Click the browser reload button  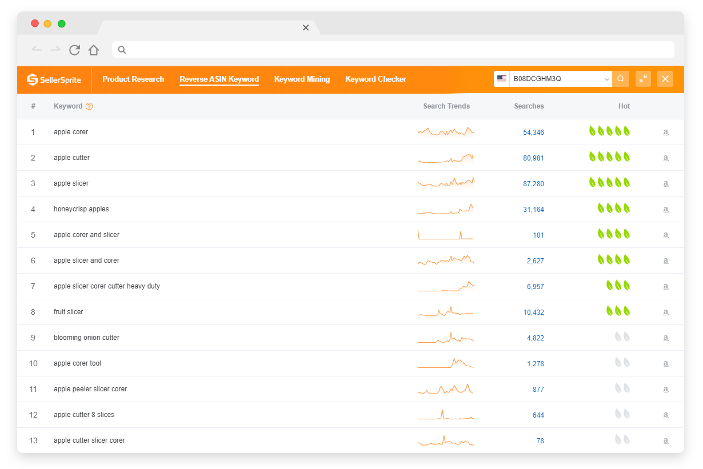[74, 50]
